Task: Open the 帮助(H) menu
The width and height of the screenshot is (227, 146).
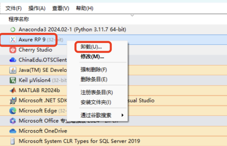Action: point(84,8)
